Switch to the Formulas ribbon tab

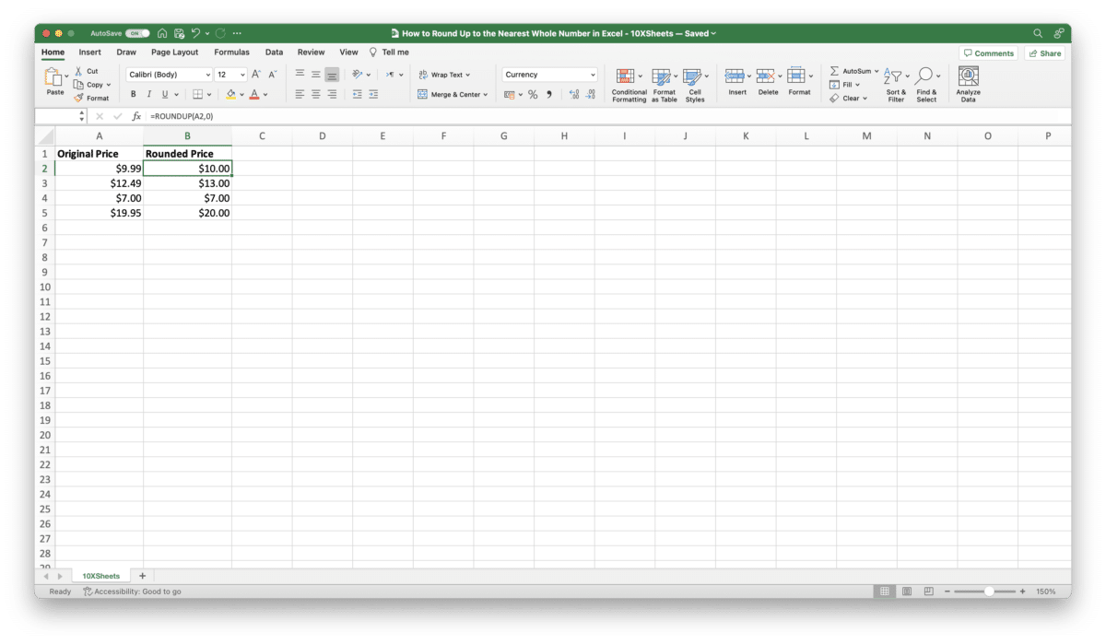(231, 52)
